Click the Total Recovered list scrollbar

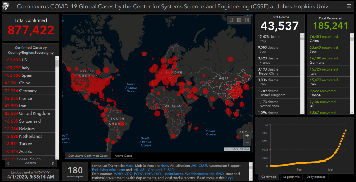point(352,74)
